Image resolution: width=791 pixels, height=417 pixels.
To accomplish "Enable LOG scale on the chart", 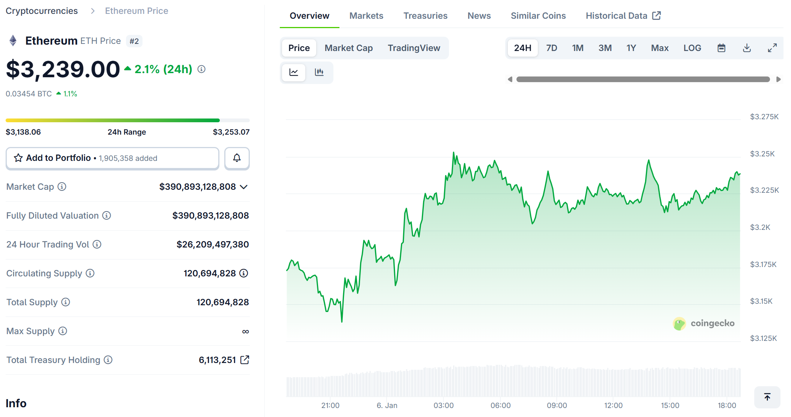I will (x=692, y=48).
